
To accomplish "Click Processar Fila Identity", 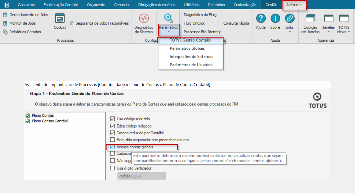I will 202,32.
